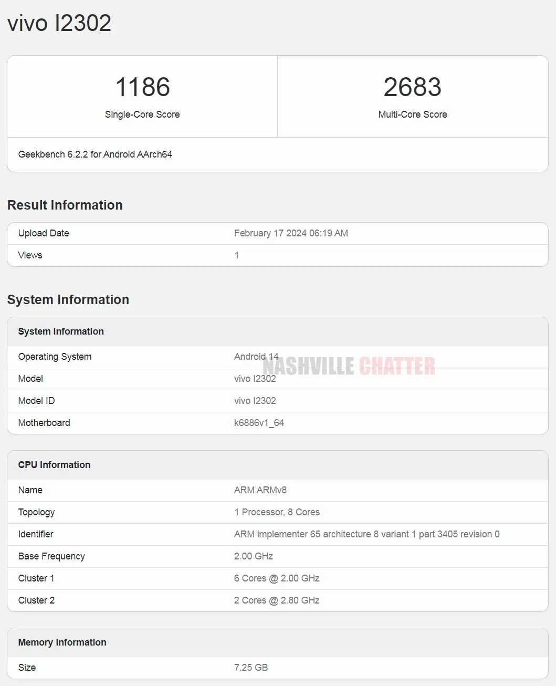Select the 'ARM implementer 65 architecture' identifier value
The height and width of the screenshot is (686, 556).
click(x=367, y=534)
